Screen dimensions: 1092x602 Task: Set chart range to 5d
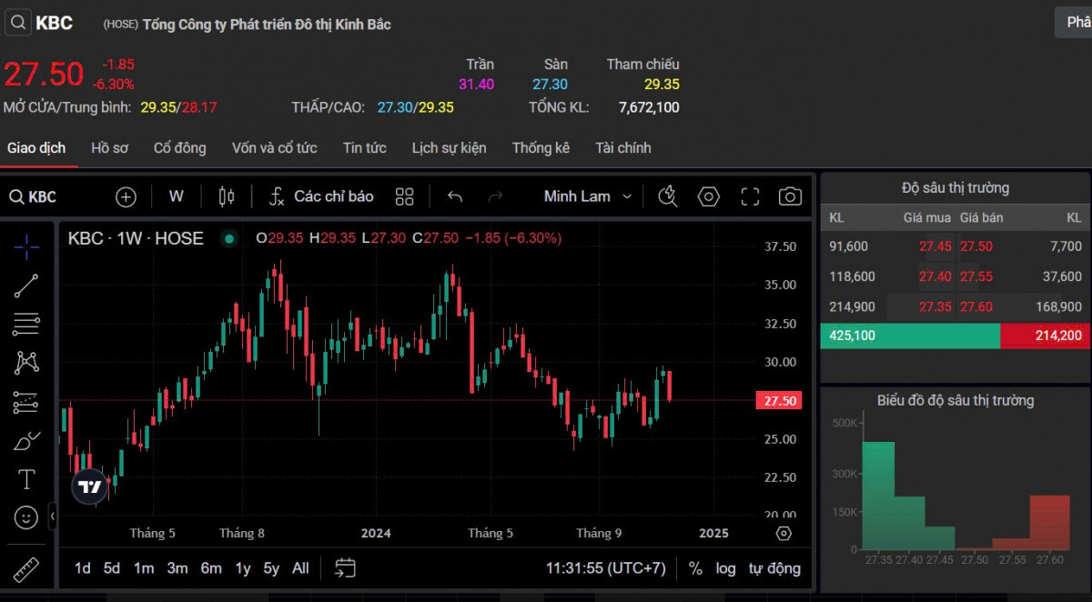point(112,568)
